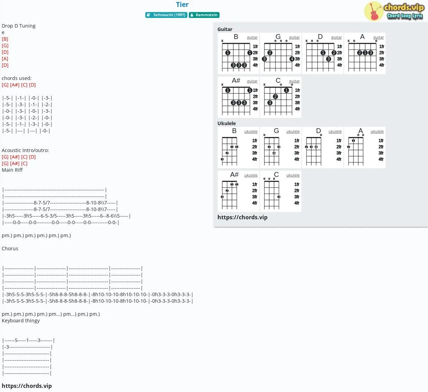This screenshot has width=428, height=392.
Task: Click 'guitar' link on A# chord card
Action: coord(252,81)
